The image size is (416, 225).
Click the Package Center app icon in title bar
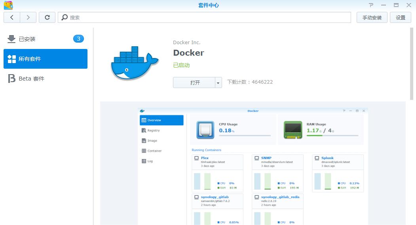pos(8,5)
